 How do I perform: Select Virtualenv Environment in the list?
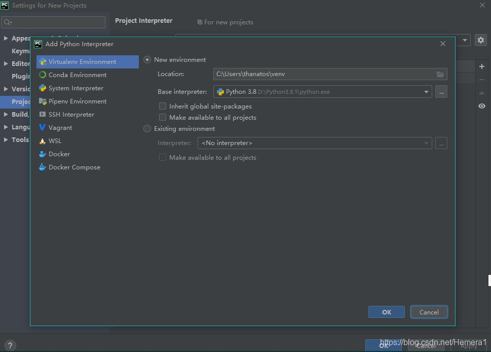click(x=87, y=62)
